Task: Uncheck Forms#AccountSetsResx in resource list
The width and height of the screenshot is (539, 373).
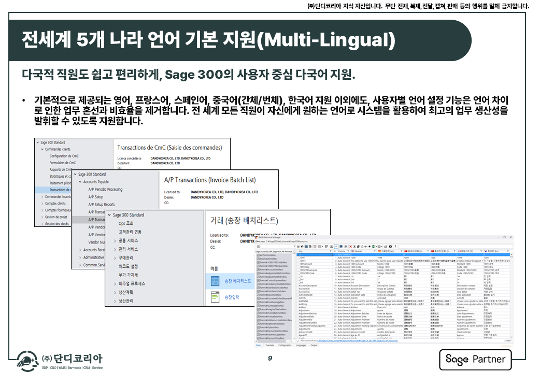Action: (258, 269)
